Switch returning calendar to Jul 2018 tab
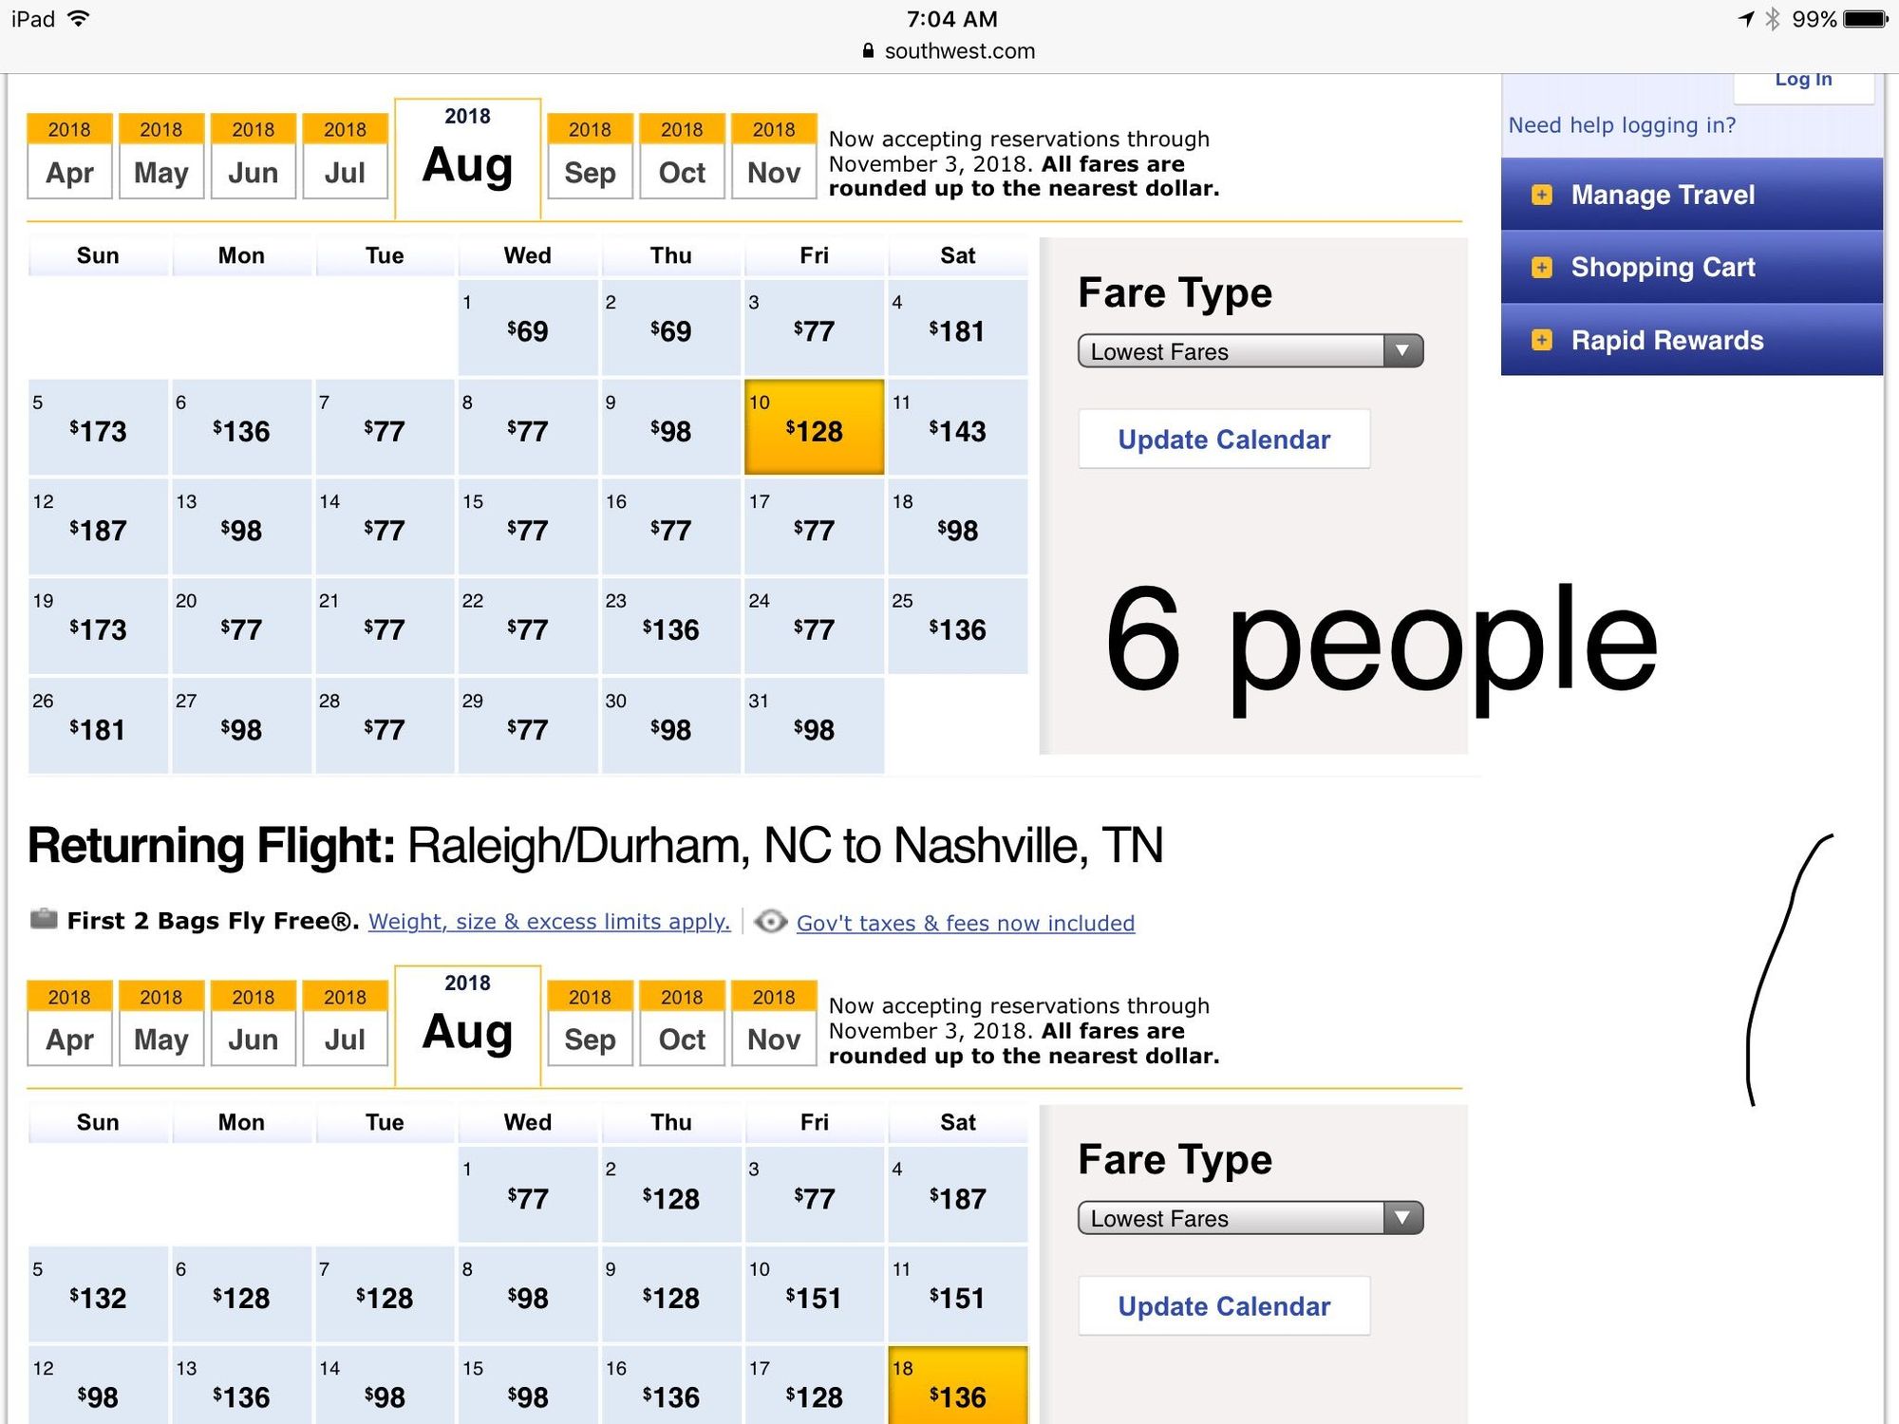1899x1424 pixels. point(345,1023)
